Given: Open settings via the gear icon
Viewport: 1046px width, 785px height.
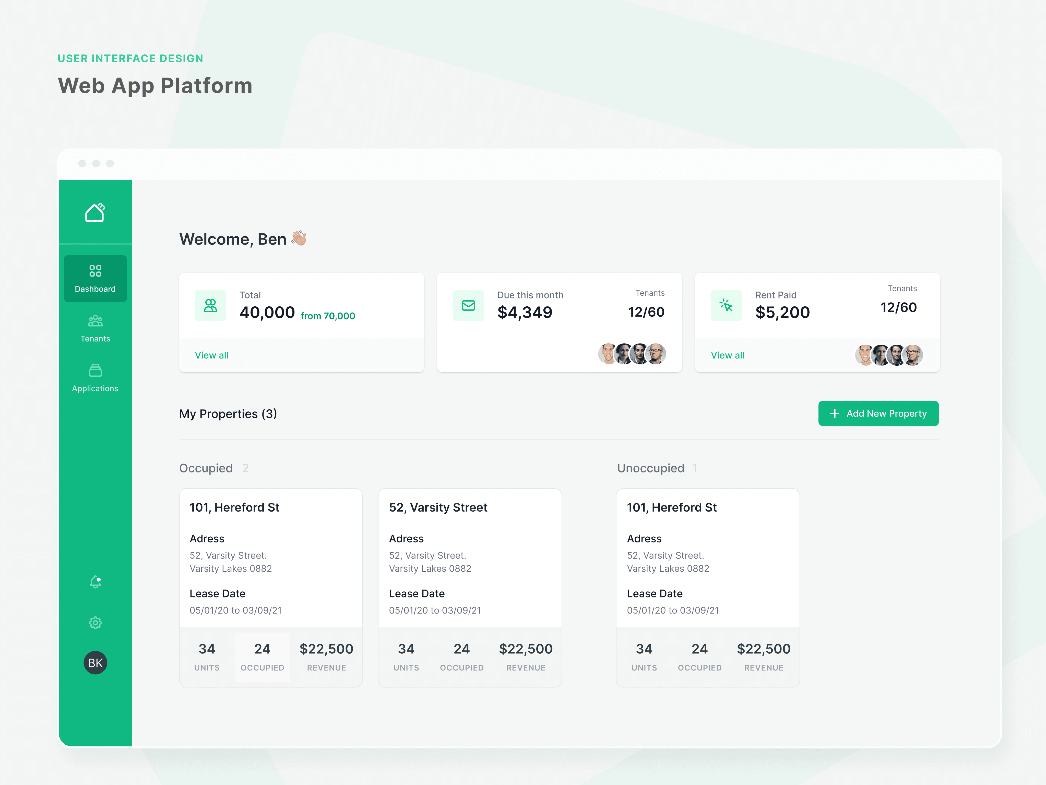Looking at the screenshot, I should (x=96, y=622).
